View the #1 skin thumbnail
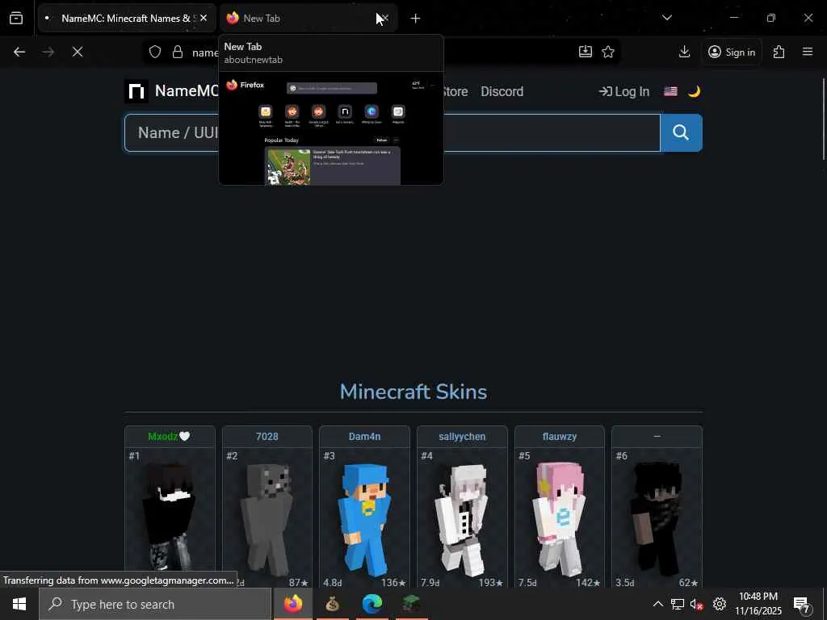Image resolution: width=827 pixels, height=620 pixels. (170, 517)
